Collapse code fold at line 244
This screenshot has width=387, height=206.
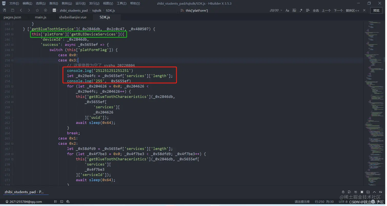[13, 29]
